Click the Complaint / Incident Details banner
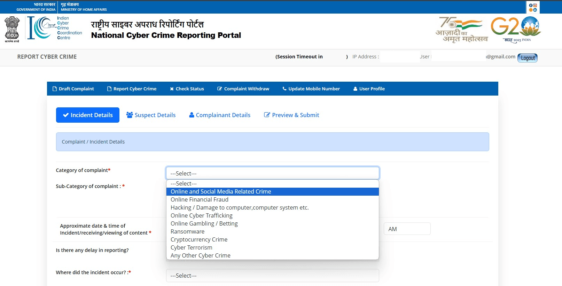Image resolution: width=562 pixels, height=286 pixels. (x=273, y=142)
